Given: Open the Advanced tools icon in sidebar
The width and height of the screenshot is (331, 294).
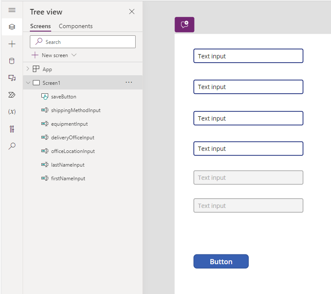Looking at the screenshot, I should click(x=12, y=129).
